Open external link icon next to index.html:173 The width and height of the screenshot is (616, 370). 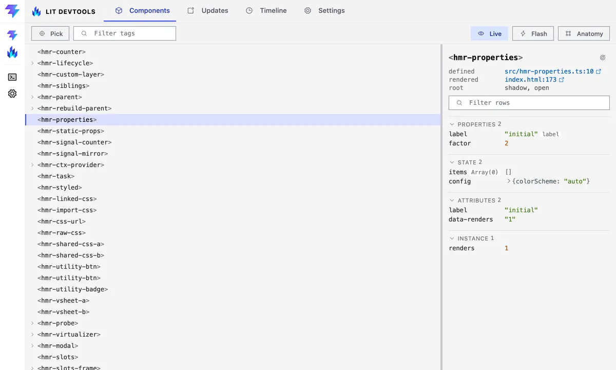pyautogui.click(x=562, y=80)
